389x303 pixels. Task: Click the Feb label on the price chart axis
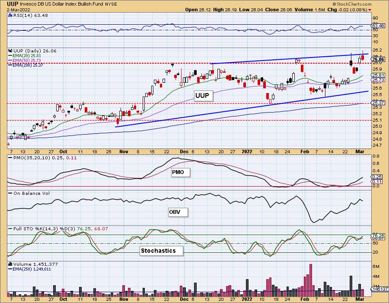[x=305, y=151]
